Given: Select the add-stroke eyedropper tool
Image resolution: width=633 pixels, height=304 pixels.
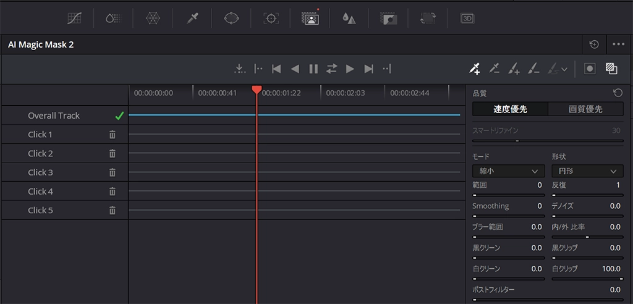Looking at the screenshot, I should 474,69.
